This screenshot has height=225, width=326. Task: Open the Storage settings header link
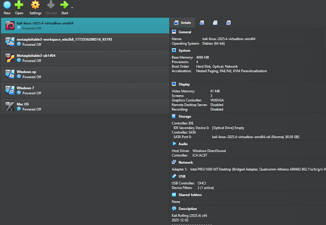tap(185, 117)
